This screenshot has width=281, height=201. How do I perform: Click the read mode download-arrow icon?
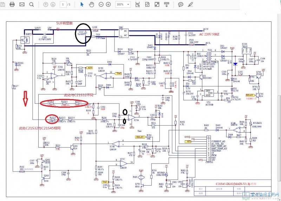[x=166, y=4]
